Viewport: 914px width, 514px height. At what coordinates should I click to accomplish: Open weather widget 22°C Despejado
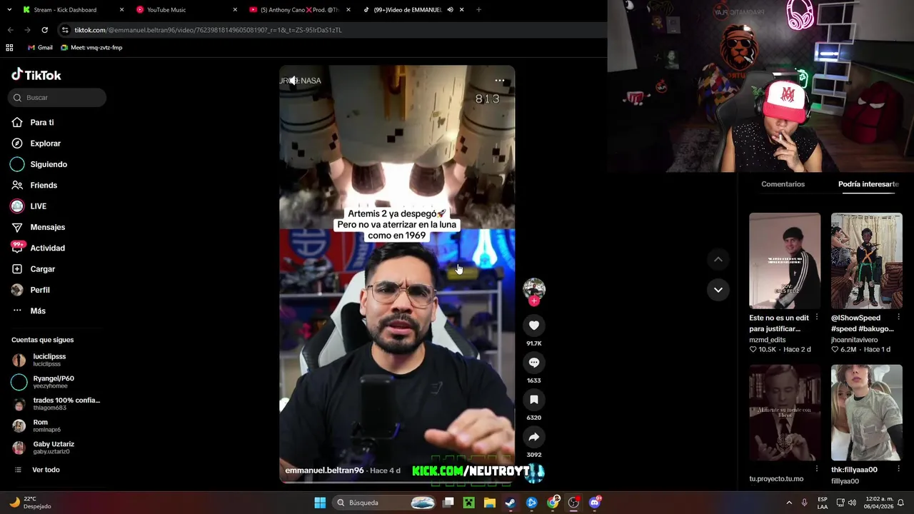[30, 503]
